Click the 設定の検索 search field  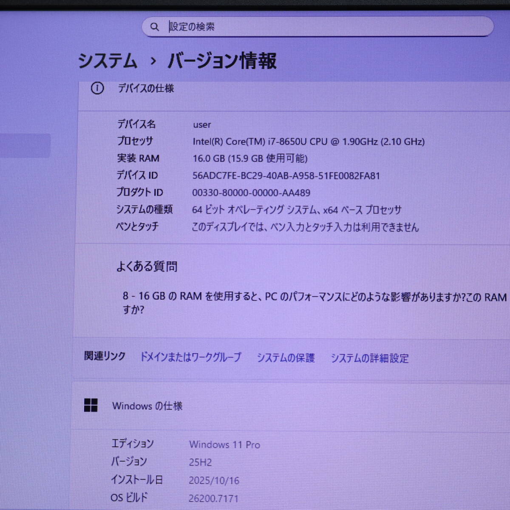pos(317,27)
